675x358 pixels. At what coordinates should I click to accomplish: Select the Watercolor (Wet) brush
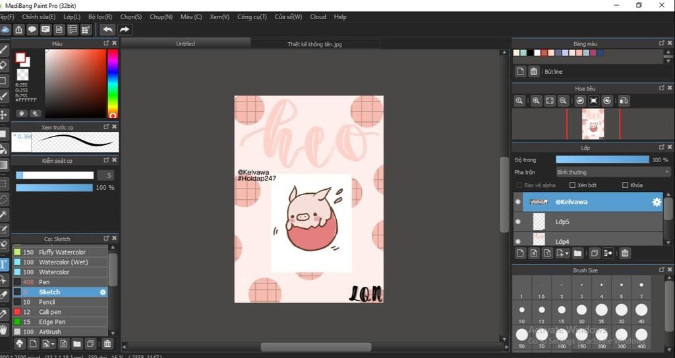click(x=60, y=262)
